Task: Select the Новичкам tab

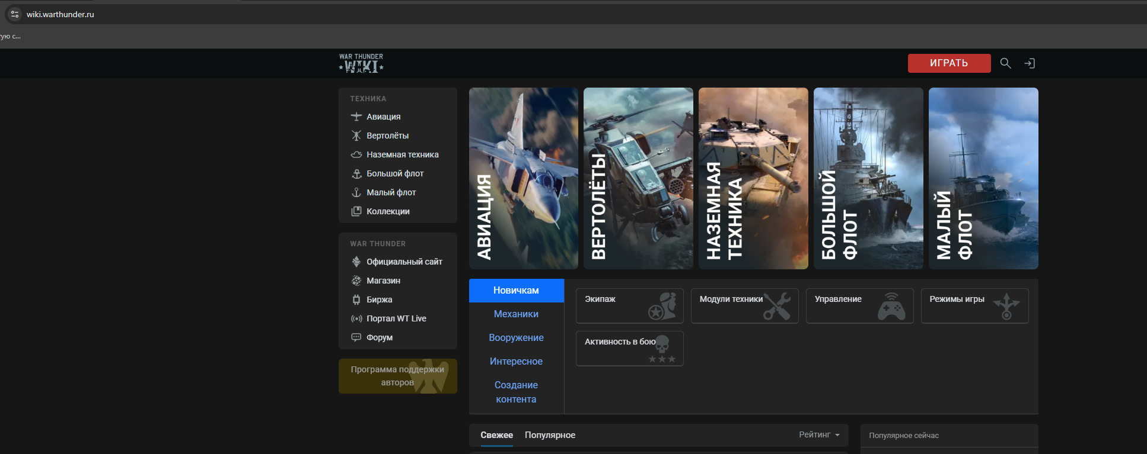Action: click(516, 291)
